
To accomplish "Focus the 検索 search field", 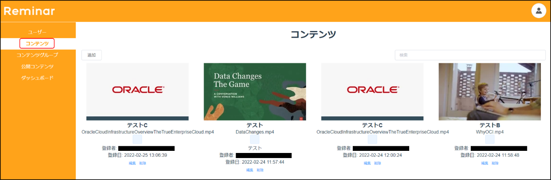I will [x=470, y=55].
